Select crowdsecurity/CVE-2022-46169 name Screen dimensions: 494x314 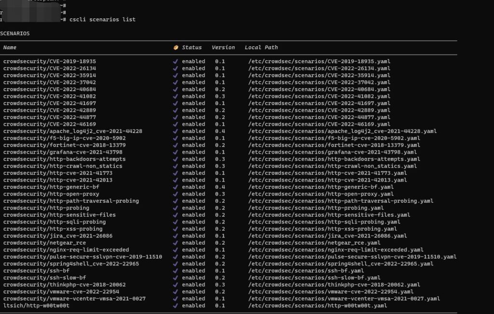(x=50, y=124)
